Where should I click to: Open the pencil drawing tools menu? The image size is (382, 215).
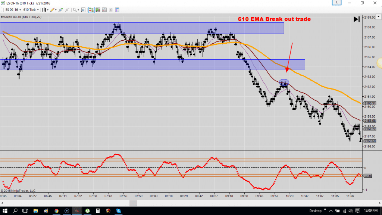click(53, 10)
